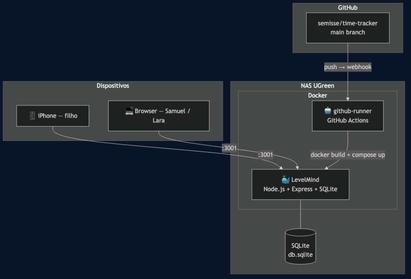Click the arrowhead entering the github-runner node
This screenshot has height=279, width=411.
coord(348,98)
